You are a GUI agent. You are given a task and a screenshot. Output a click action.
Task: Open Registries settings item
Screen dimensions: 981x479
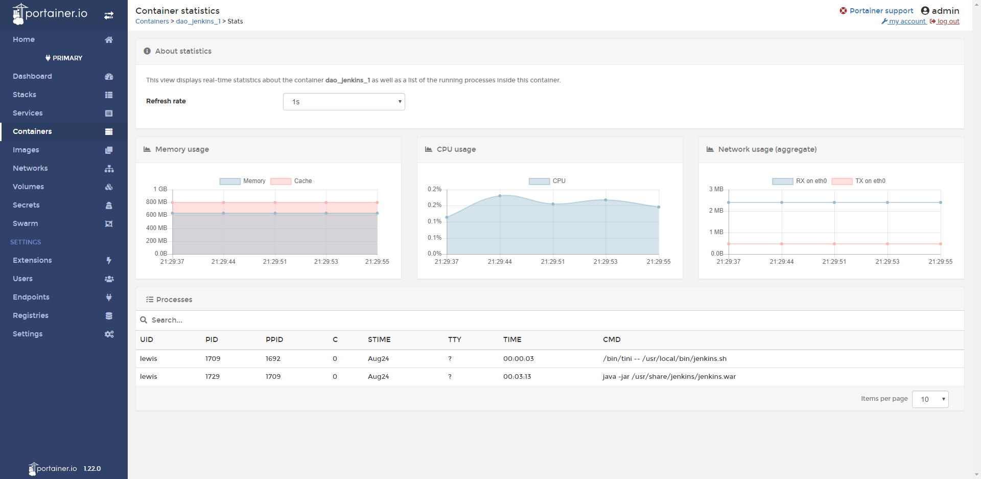pyautogui.click(x=31, y=315)
